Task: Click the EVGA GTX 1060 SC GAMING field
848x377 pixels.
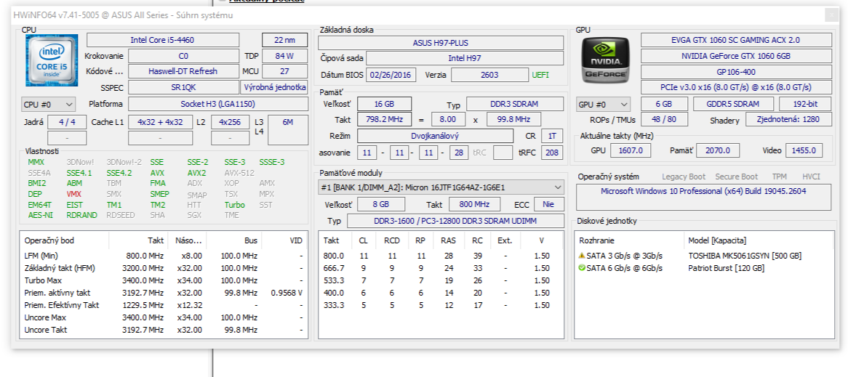Action: 735,40
